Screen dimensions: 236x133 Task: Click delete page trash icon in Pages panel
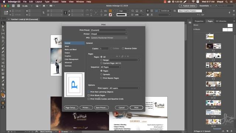coord(232,131)
